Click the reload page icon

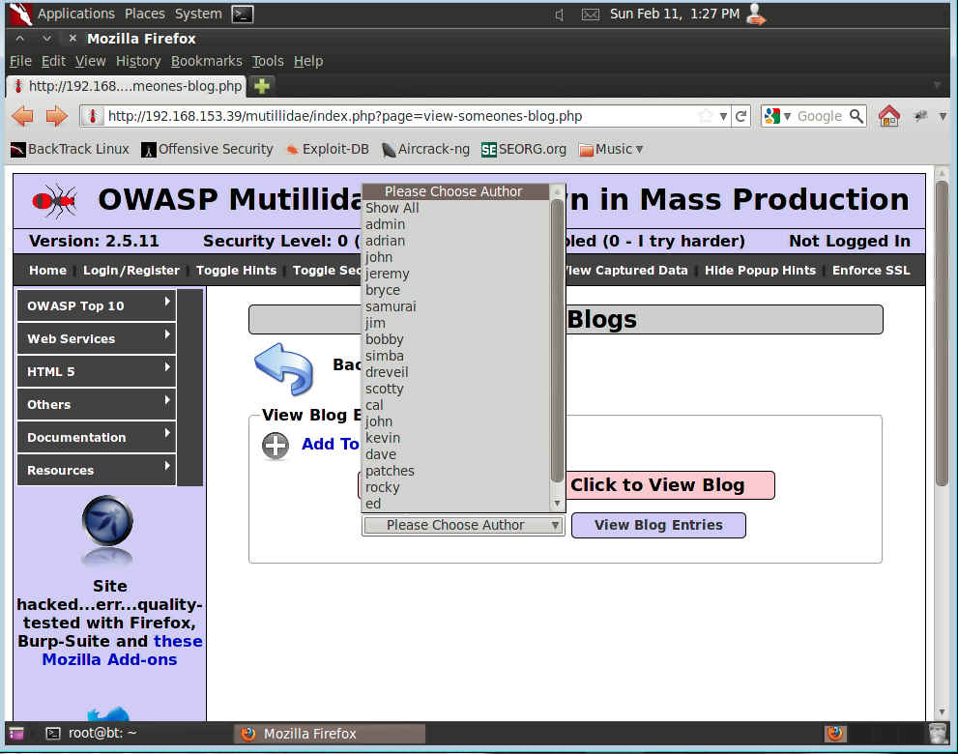coord(741,116)
